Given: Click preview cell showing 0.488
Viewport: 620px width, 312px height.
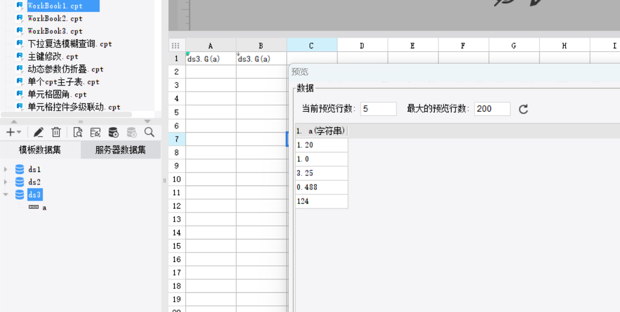Looking at the screenshot, I should (x=321, y=187).
